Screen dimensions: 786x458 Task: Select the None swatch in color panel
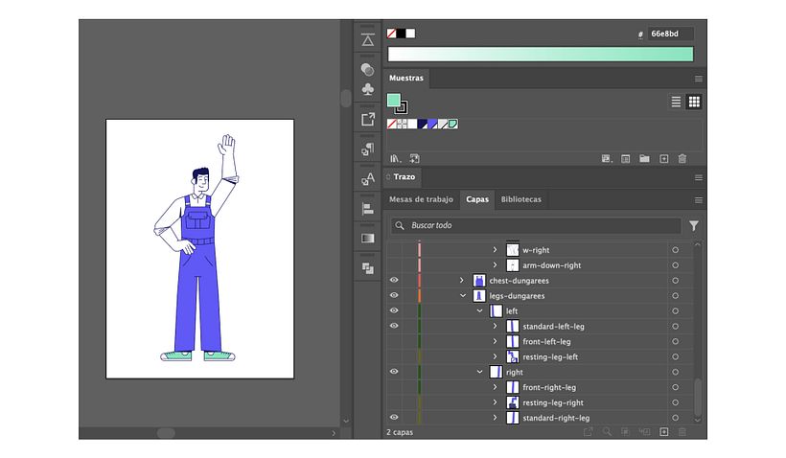(391, 34)
